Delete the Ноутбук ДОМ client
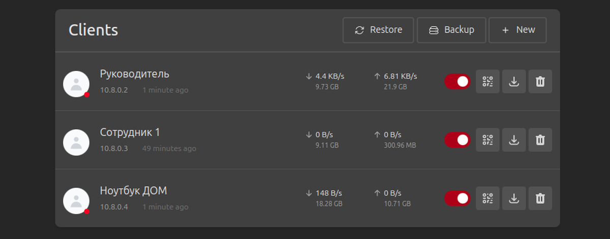The height and width of the screenshot is (239, 610). 540,198
